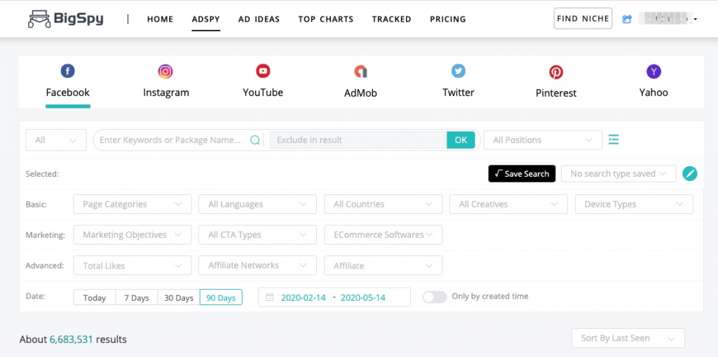This screenshot has width=718, height=357.
Task: Expand the Page Categories dropdown
Action: [x=133, y=204]
